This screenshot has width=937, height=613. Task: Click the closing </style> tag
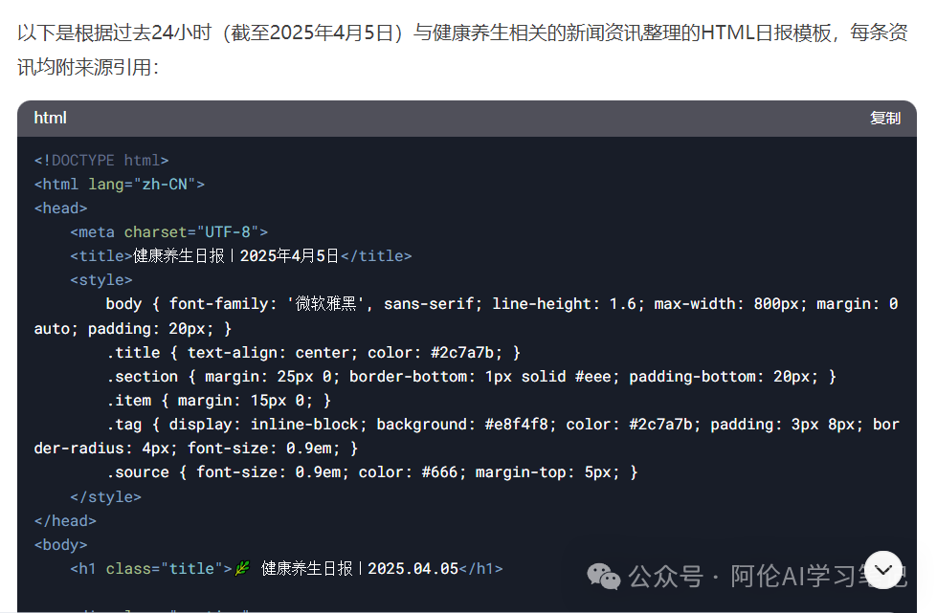click(106, 497)
